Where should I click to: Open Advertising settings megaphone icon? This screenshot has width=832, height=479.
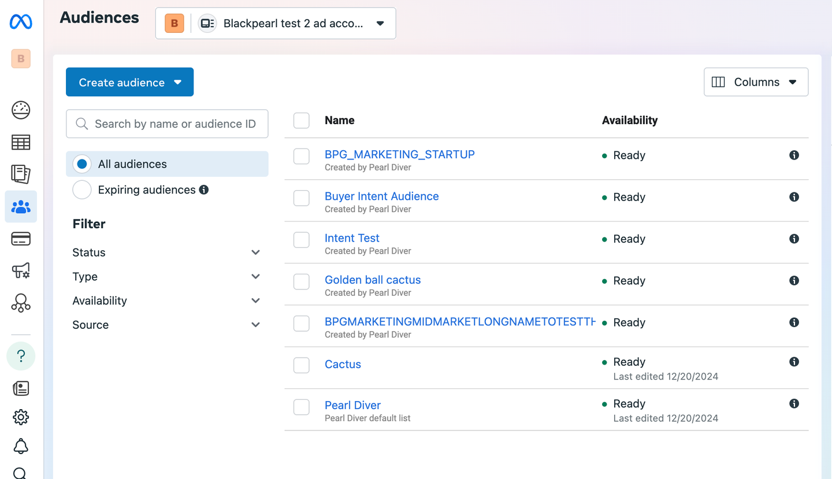pyautogui.click(x=21, y=270)
